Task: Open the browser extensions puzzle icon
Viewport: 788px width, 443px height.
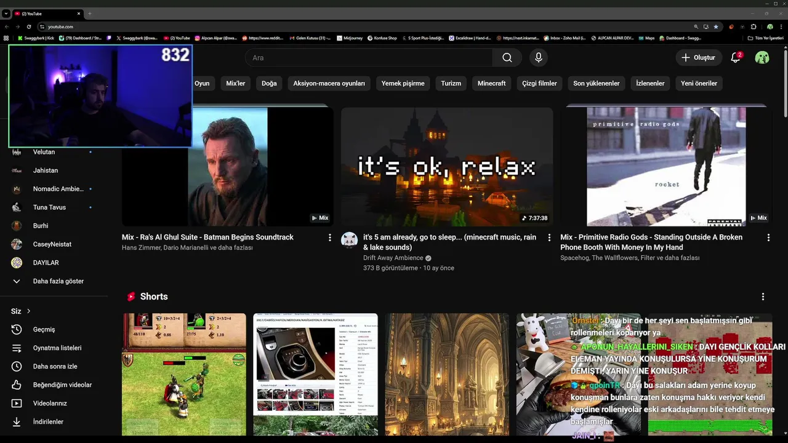Action: 754,26
